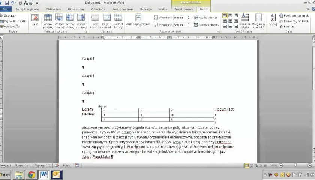Click the proofing check status icon
The image size is (315, 180).
tap(57, 165)
